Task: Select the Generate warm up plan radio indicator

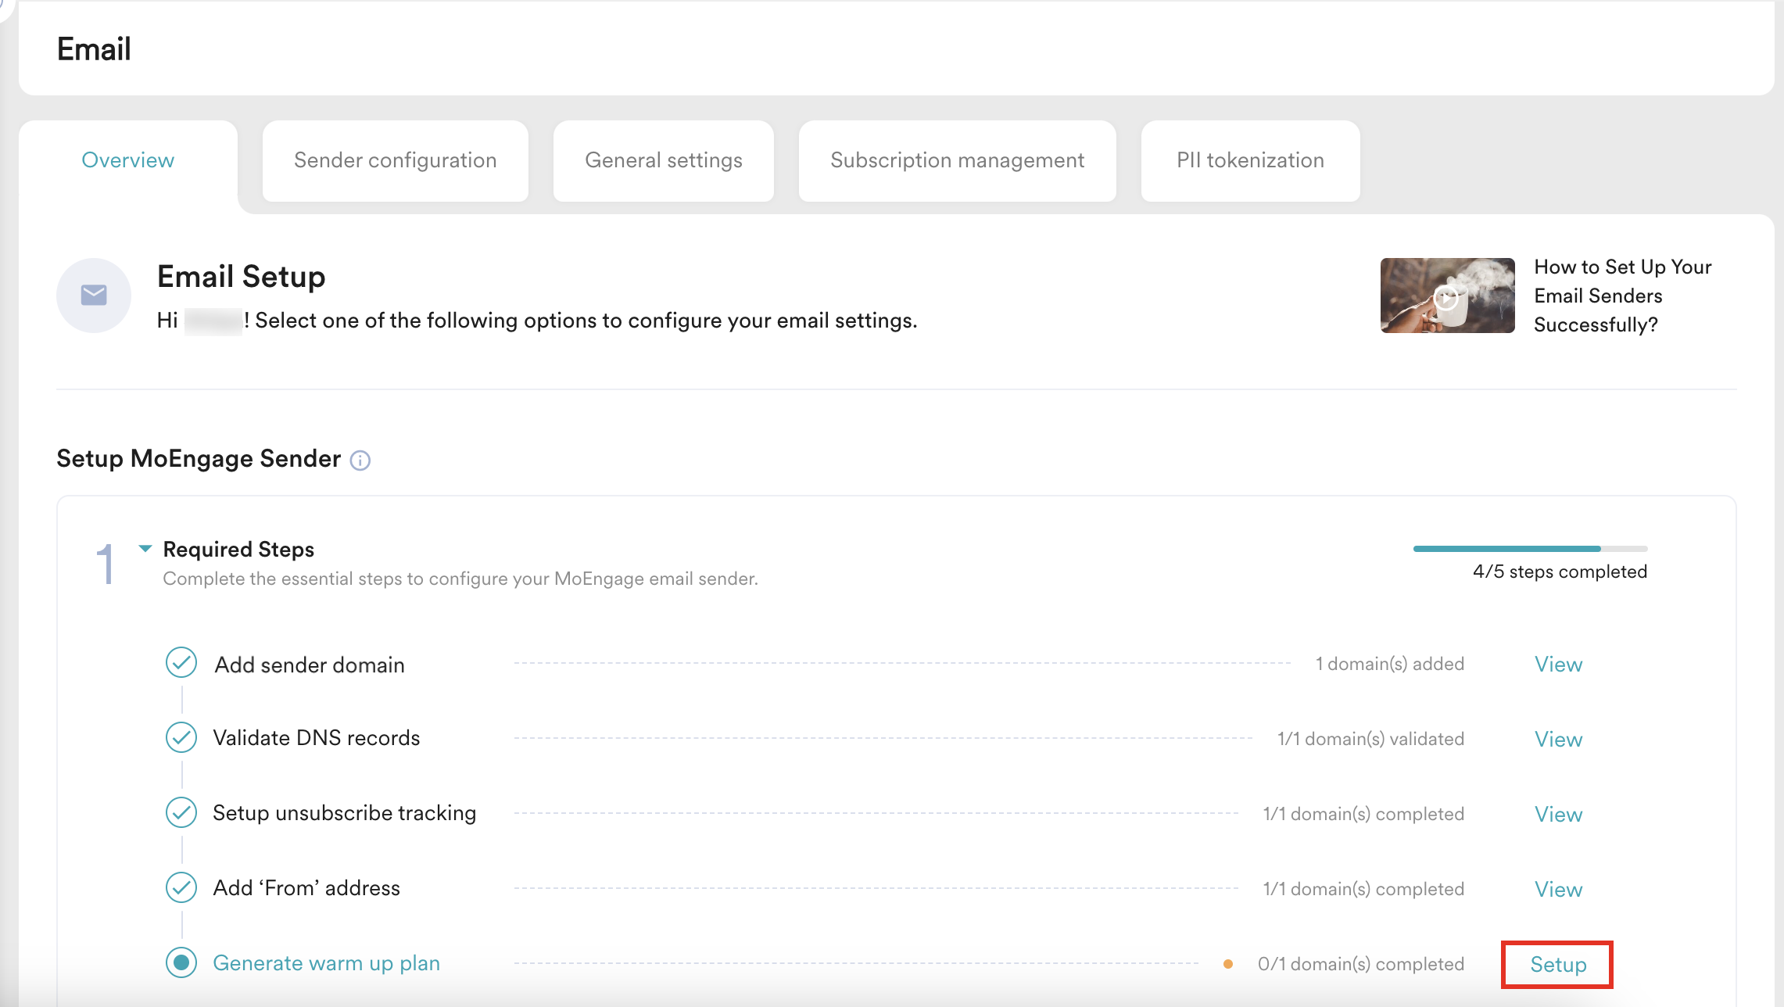Action: [x=181, y=962]
